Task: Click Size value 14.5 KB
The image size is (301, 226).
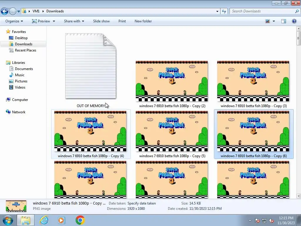Action: pos(195,203)
